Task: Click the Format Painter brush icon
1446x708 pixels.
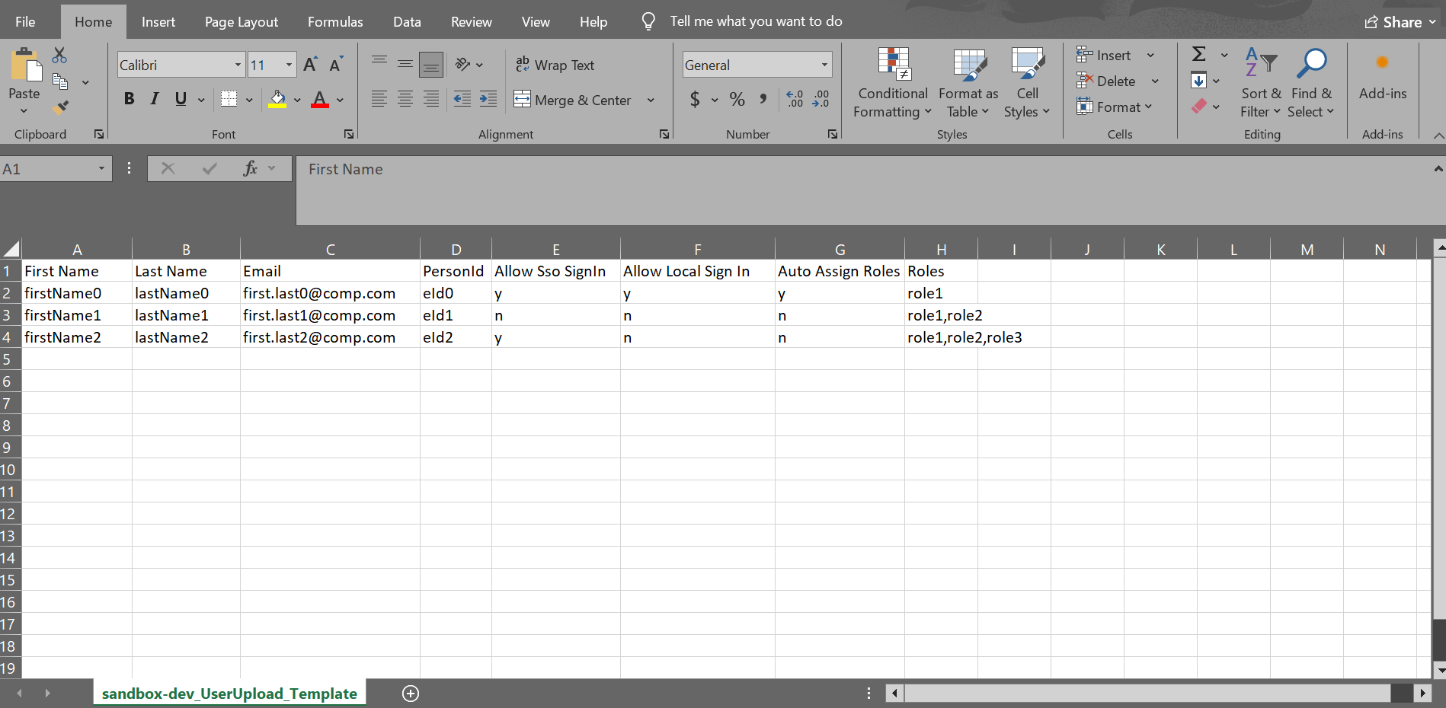Action: point(60,107)
